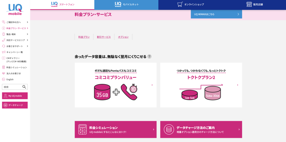The image size is (286, 142).
Task: Jump to the 割引サービス anchor link
Action: pos(104,37)
